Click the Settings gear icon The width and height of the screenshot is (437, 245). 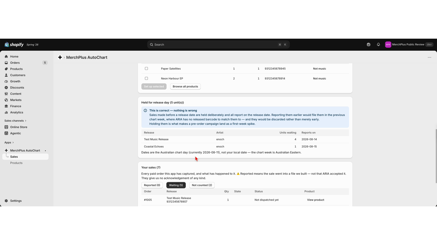point(6,201)
